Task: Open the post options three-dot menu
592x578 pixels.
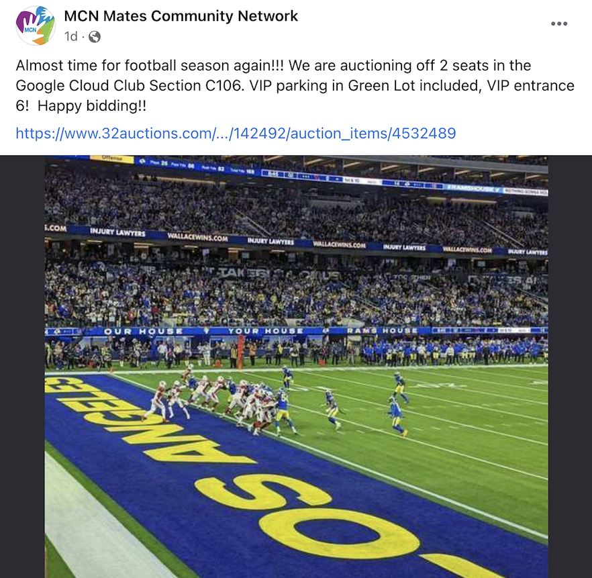Action: [558, 24]
